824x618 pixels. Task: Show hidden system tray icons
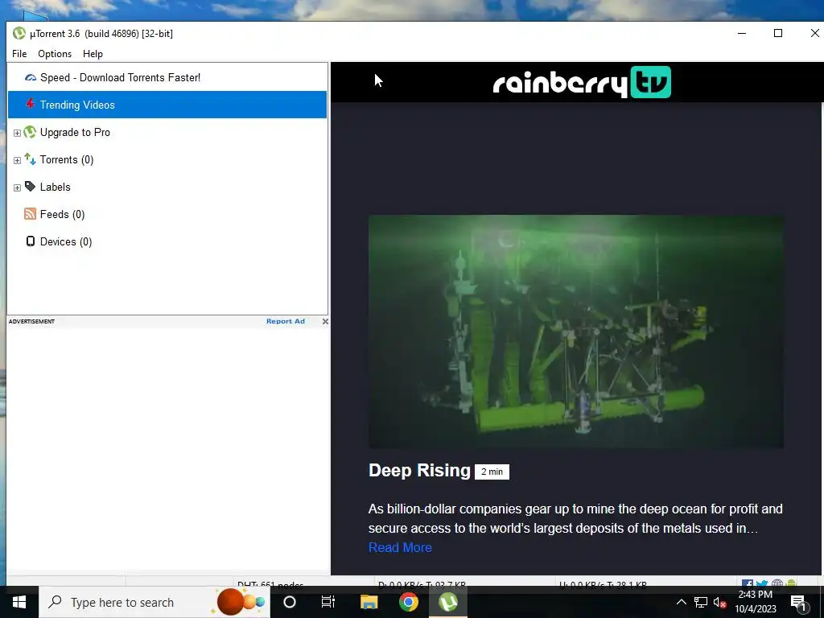click(681, 602)
